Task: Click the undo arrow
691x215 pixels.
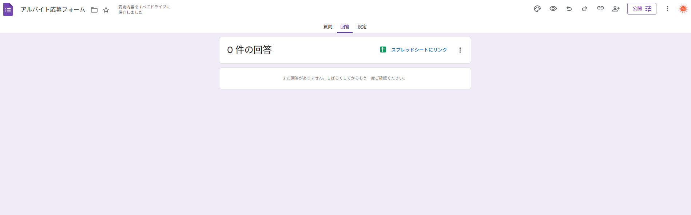Action: [569, 9]
